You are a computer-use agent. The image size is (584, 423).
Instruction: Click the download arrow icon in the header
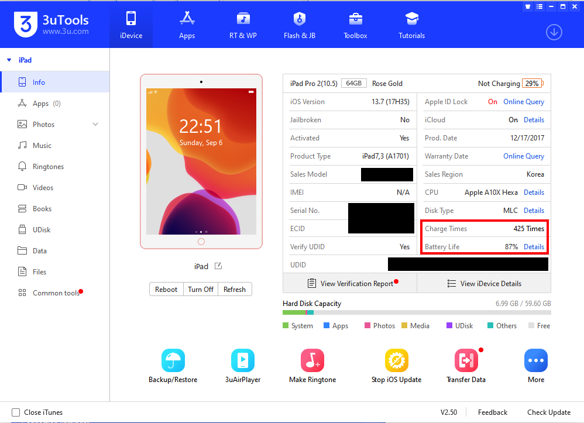[554, 32]
